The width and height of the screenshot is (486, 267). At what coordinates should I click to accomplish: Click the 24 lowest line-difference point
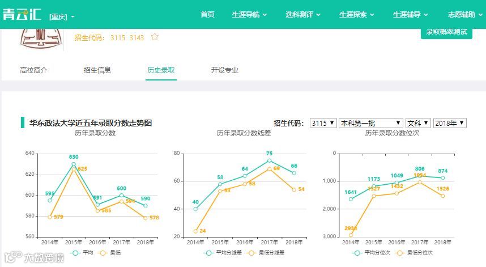195,231
